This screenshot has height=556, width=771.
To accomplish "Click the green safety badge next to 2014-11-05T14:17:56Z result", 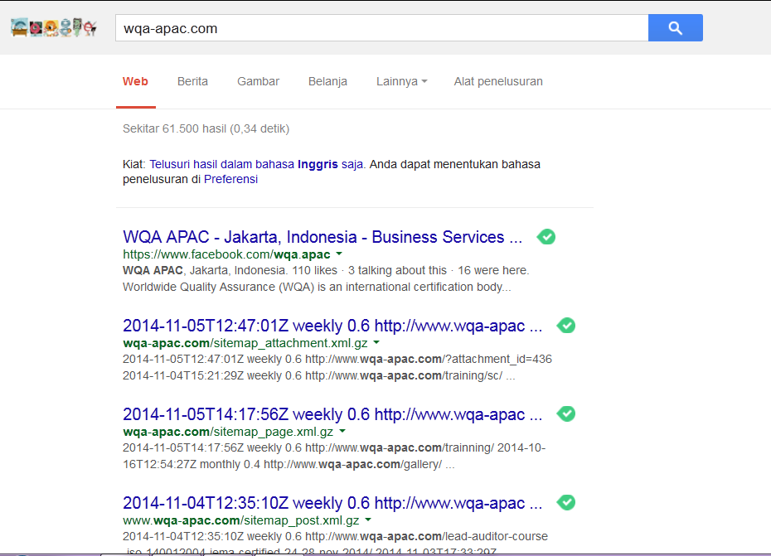I will click(566, 414).
